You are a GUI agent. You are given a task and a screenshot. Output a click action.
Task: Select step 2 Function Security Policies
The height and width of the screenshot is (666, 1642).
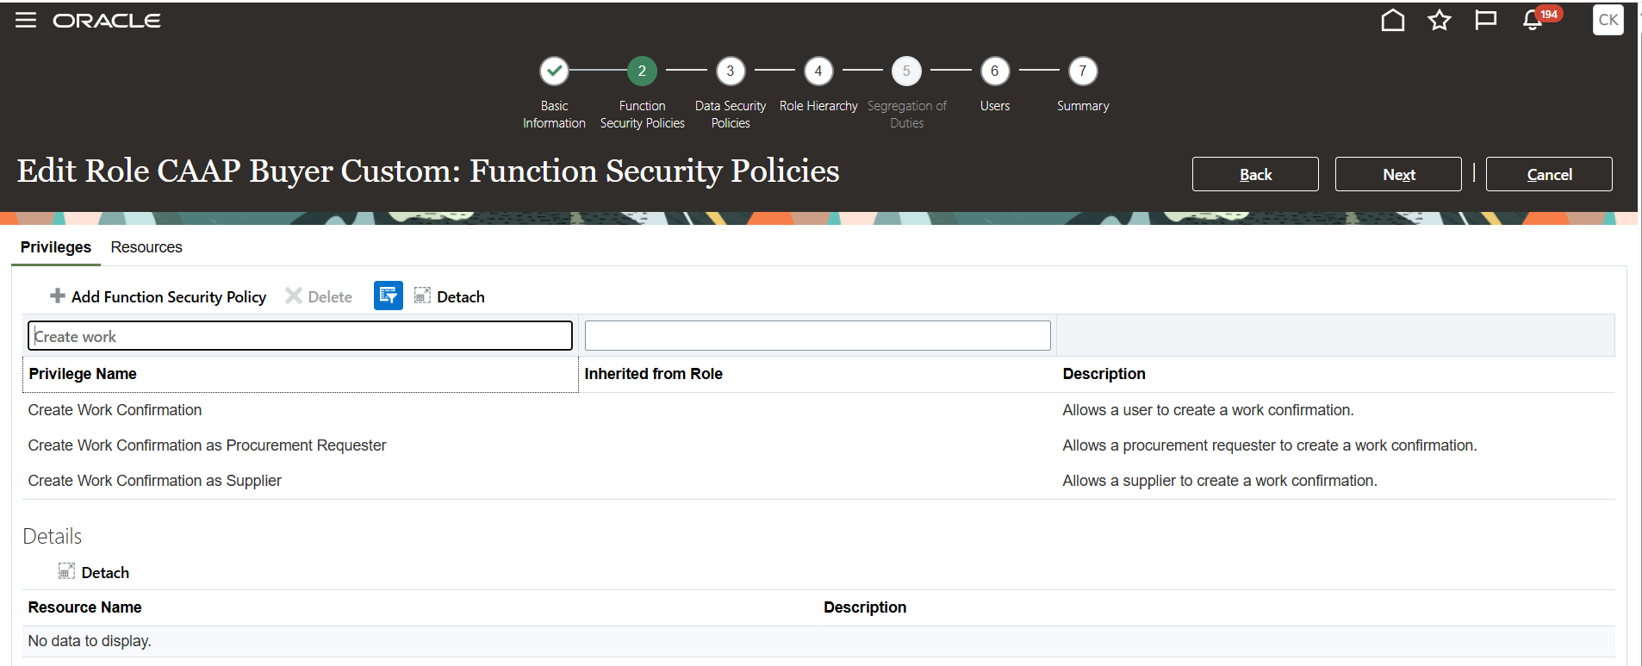point(642,71)
